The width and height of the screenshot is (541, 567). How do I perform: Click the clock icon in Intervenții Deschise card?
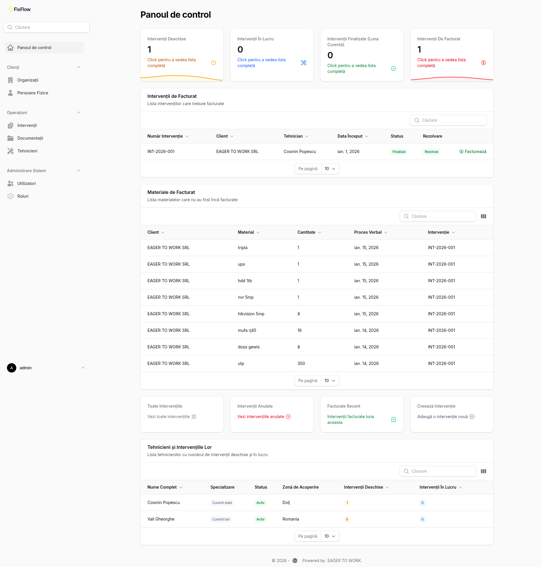tap(214, 63)
